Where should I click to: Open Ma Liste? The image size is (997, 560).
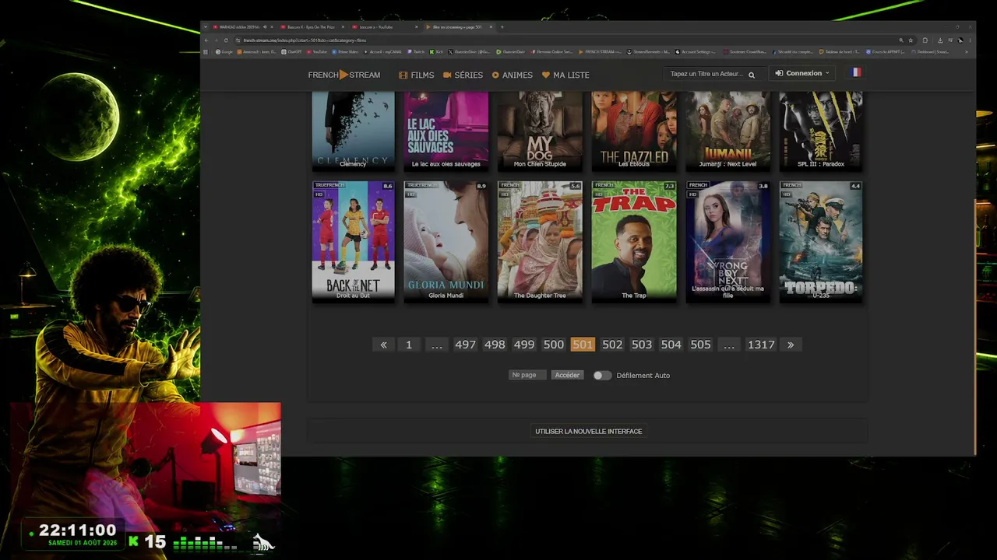(x=565, y=75)
